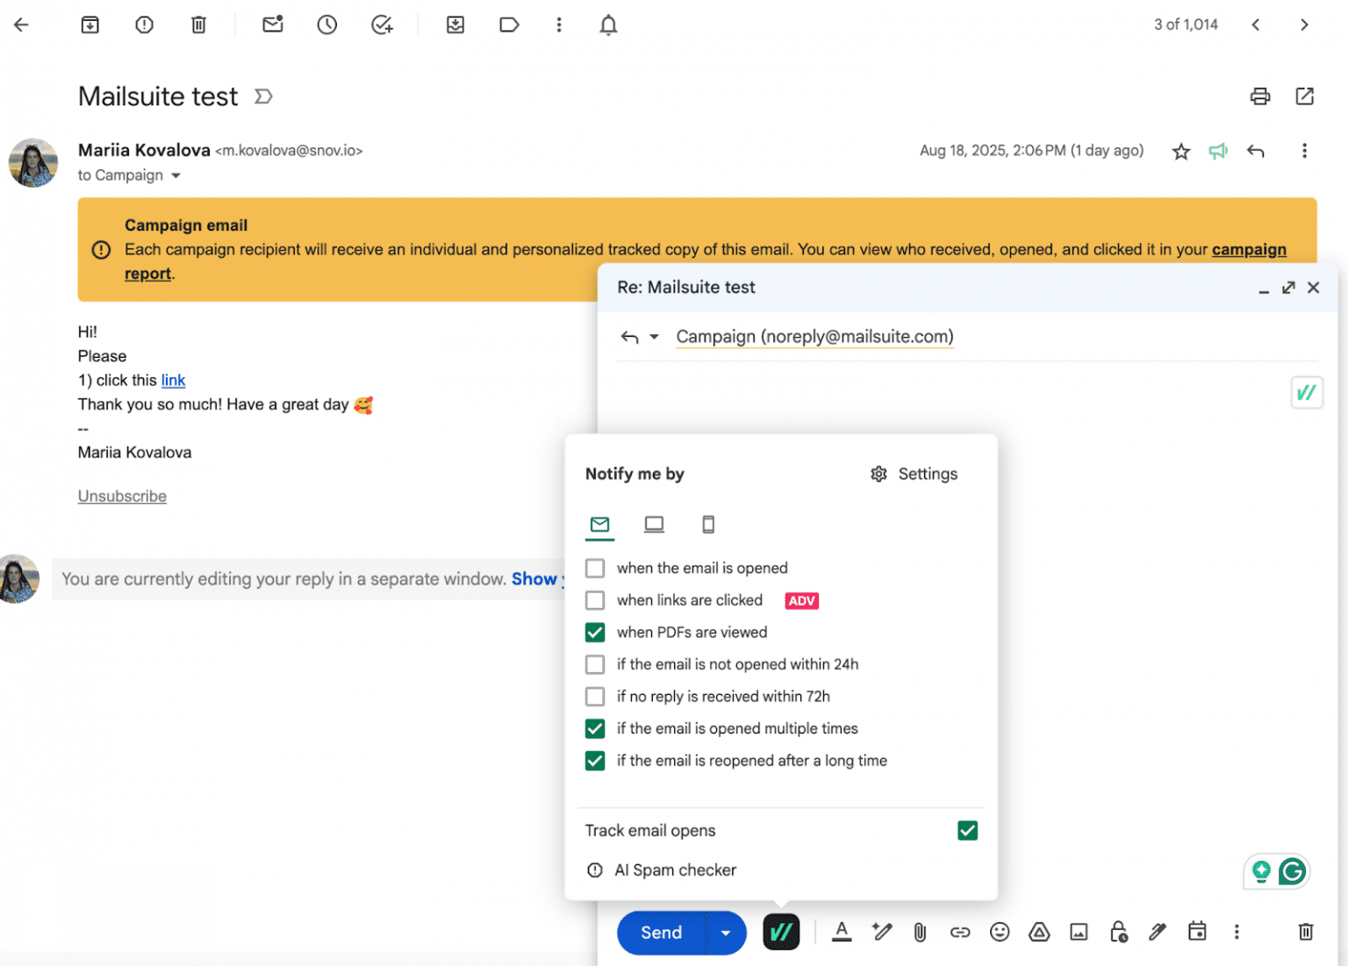Viewport: 1348px width, 966px height.
Task: Toggle the Track email opens checkbox
Action: (967, 831)
